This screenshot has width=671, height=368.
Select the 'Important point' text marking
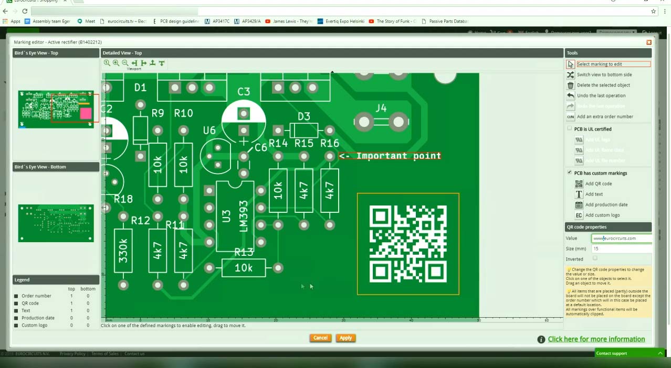[x=390, y=156]
